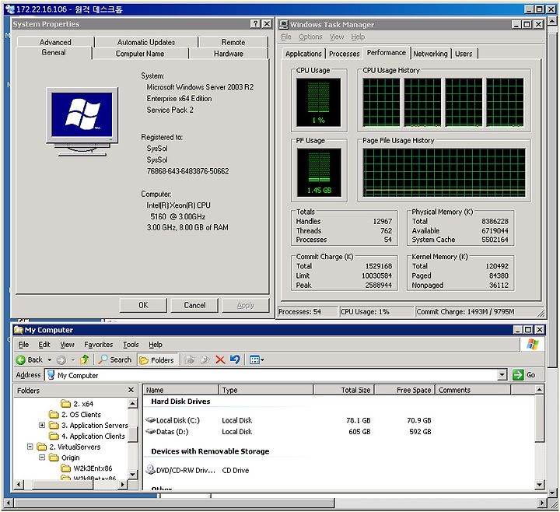Open Help menu in My Computer
This screenshot has height=512, width=560.
tap(155, 345)
